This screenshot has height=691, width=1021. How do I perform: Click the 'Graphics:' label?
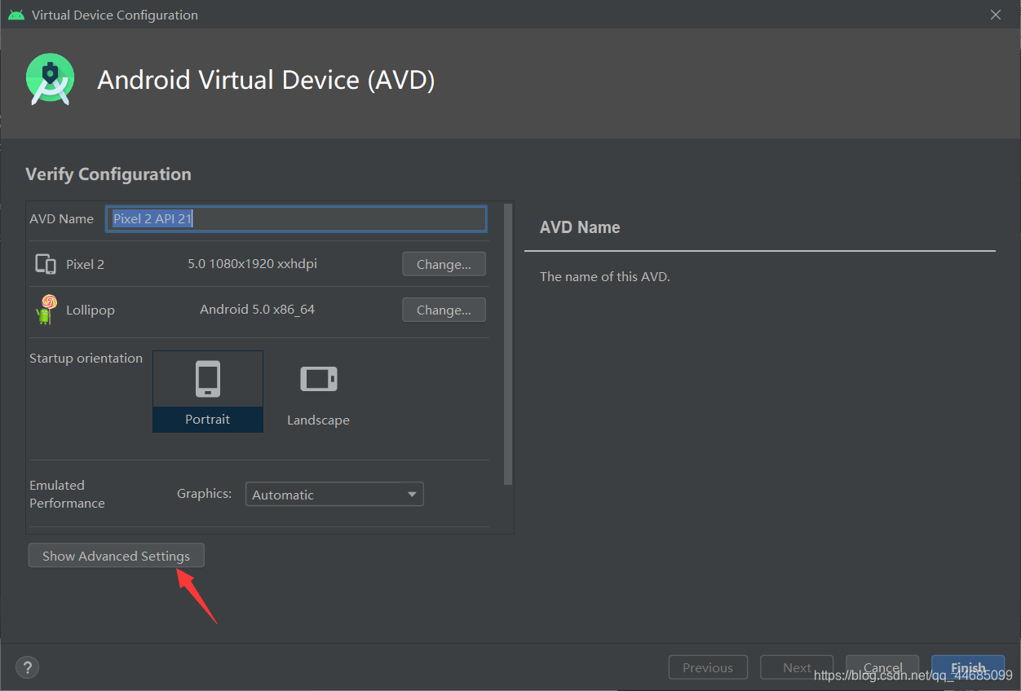click(x=204, y=494)
